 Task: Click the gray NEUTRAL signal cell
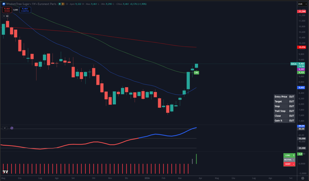[x=289, y=160]
